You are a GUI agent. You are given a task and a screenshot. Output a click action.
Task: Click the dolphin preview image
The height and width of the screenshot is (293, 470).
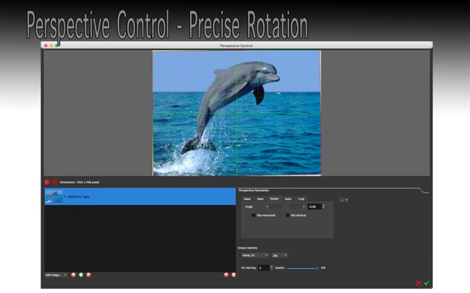pos(237,113)
